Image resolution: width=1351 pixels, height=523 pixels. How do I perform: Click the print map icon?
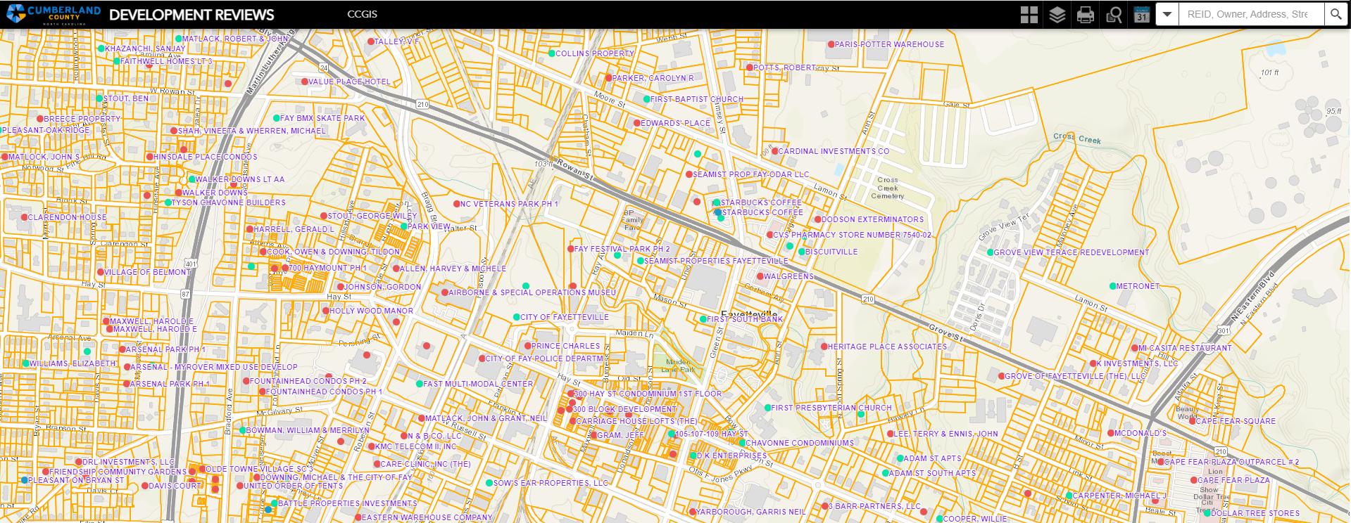pos(1086,15)
